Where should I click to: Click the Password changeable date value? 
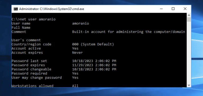click(94, 69)
